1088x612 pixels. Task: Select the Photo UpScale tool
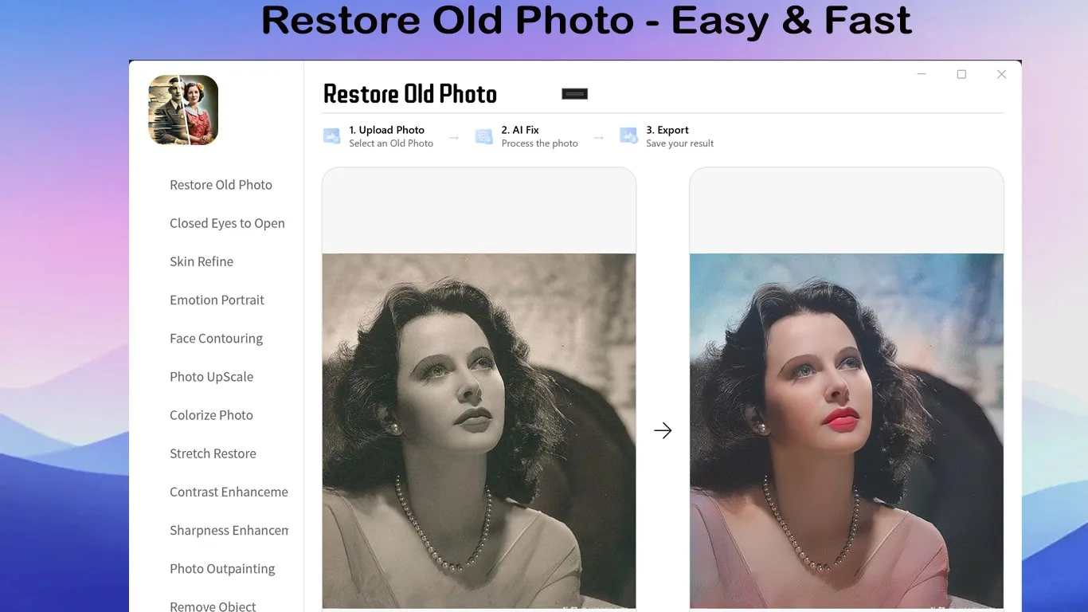[211, 377]
